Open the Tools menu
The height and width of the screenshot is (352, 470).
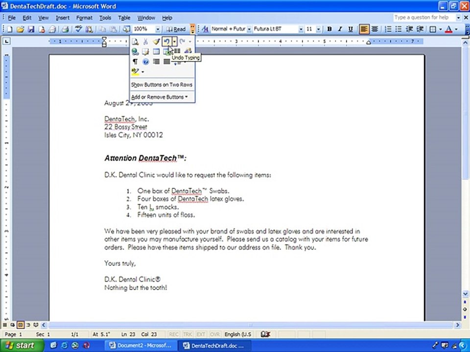pos(105,18)
